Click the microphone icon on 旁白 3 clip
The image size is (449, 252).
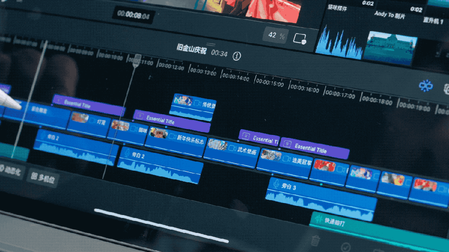276,184
